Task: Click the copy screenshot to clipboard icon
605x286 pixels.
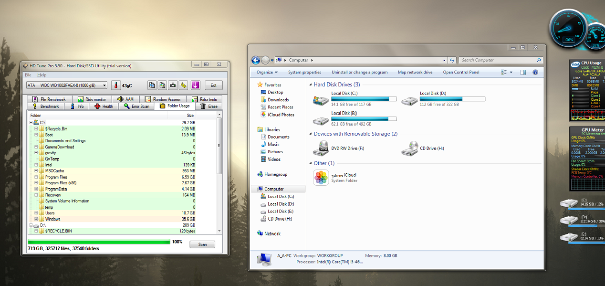Action: point(163,85)
